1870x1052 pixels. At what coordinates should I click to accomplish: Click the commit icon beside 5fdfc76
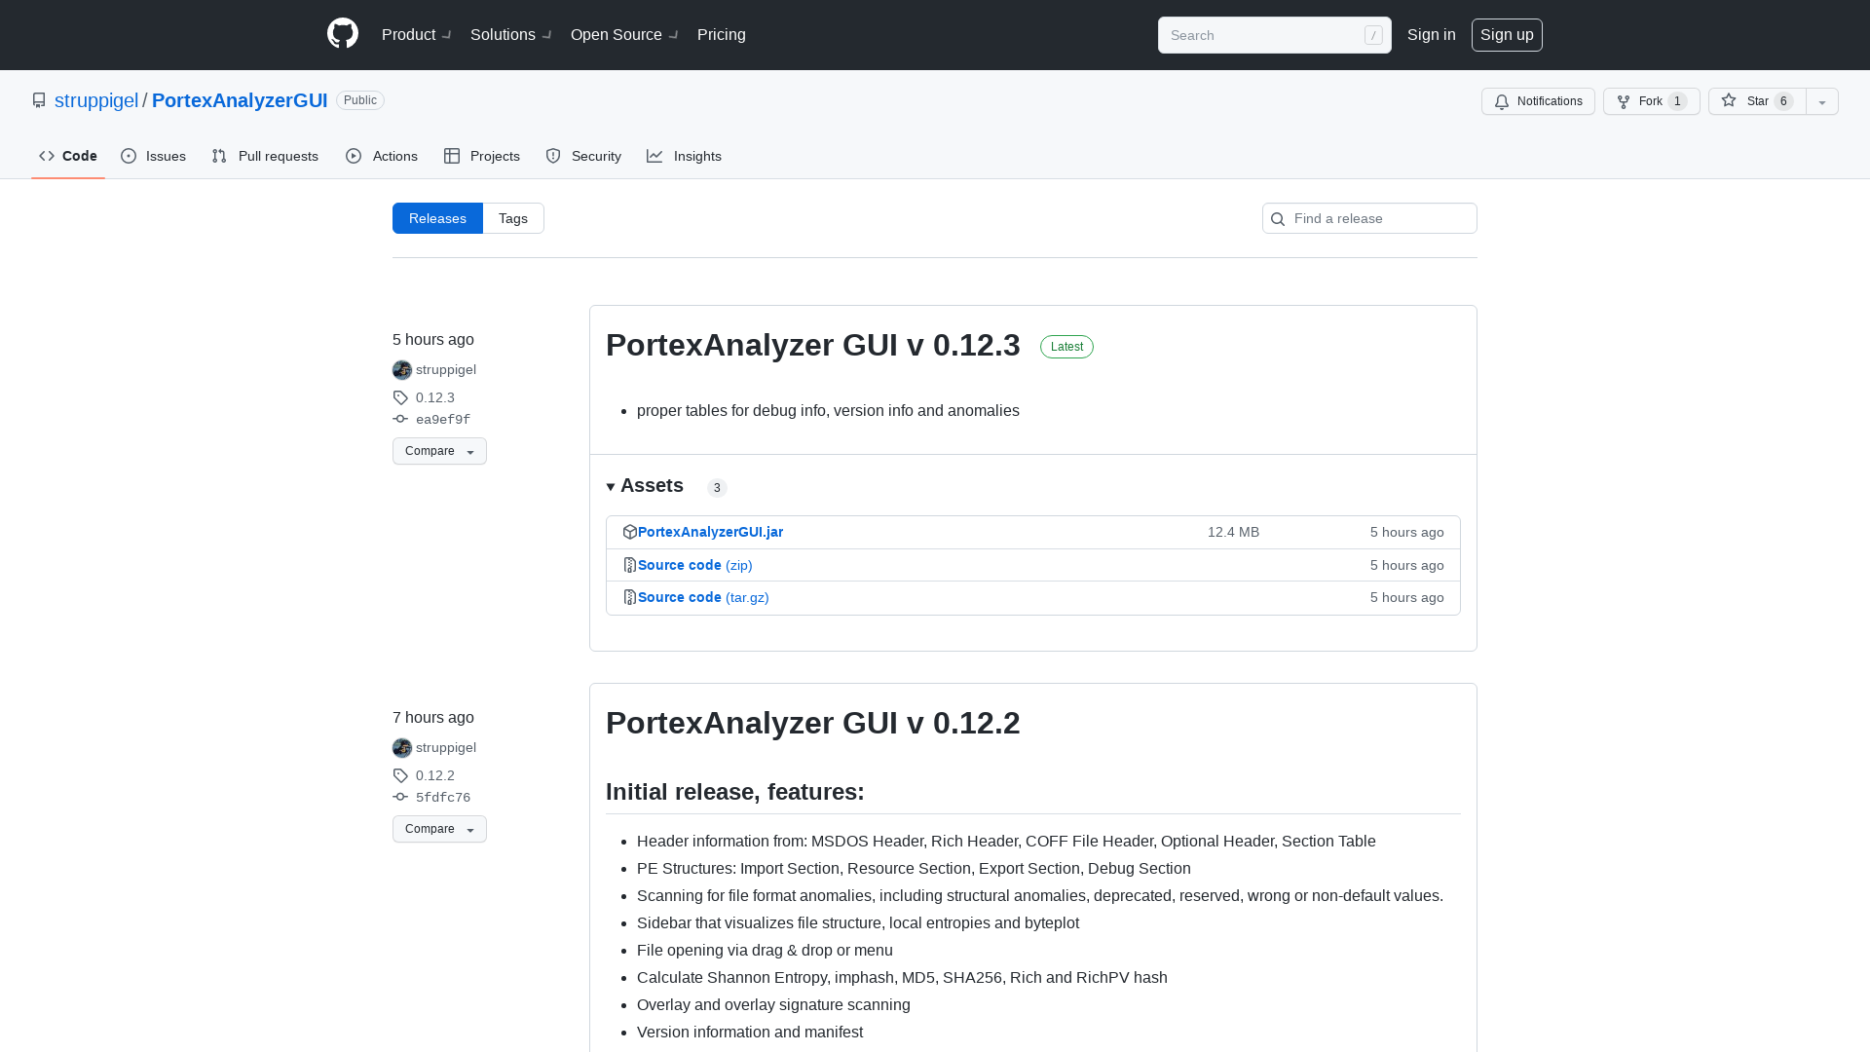tap(400, 797)
